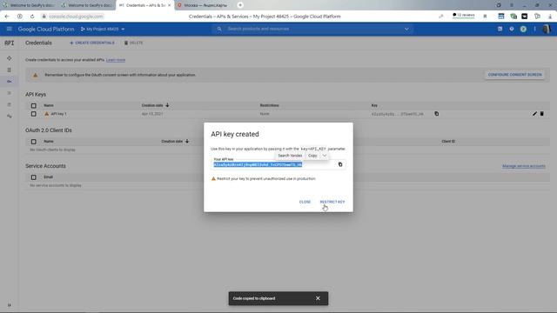Click the API section logo

pyautogui.click(x=10, y=43)
